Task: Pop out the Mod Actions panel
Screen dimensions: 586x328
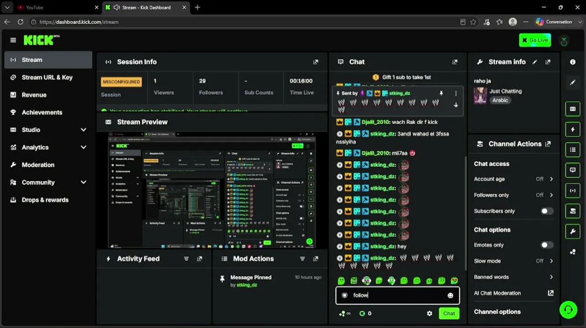Action: tap(315, 259)
